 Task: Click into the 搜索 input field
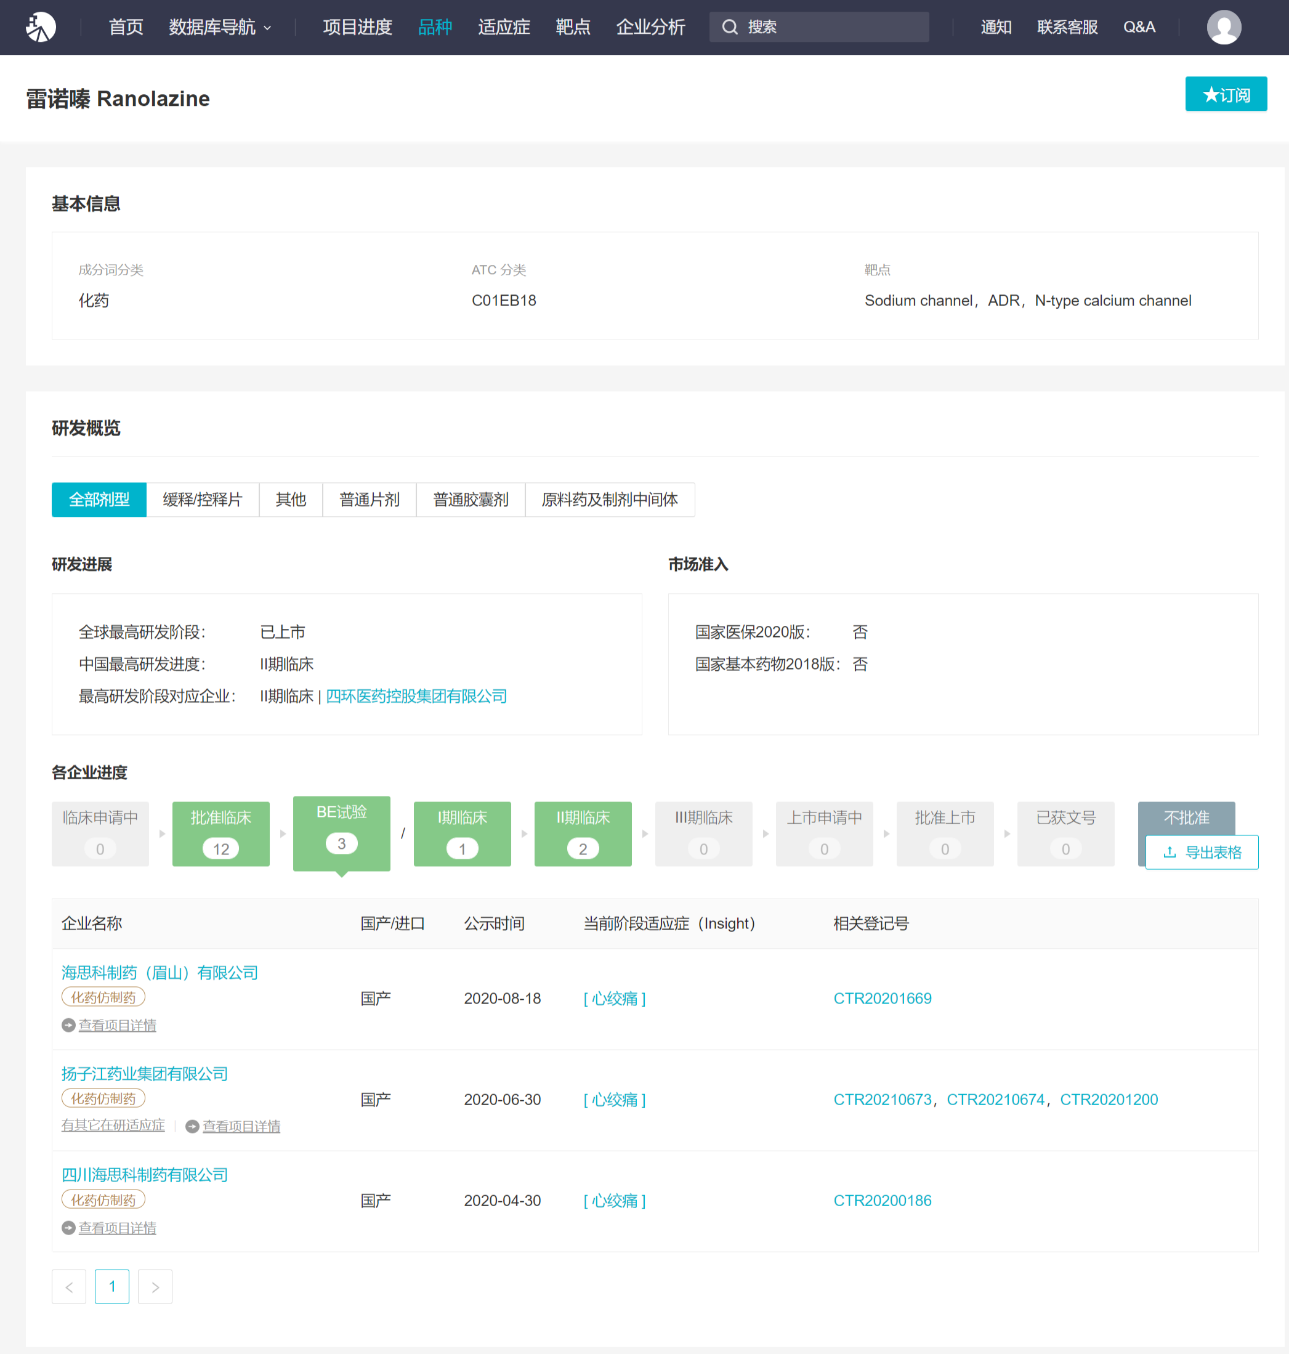pyautogui.click(x=819, y=27)
